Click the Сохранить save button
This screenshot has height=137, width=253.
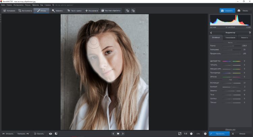coord(227,11)
